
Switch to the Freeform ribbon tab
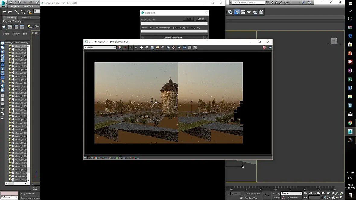pos(26,17)
